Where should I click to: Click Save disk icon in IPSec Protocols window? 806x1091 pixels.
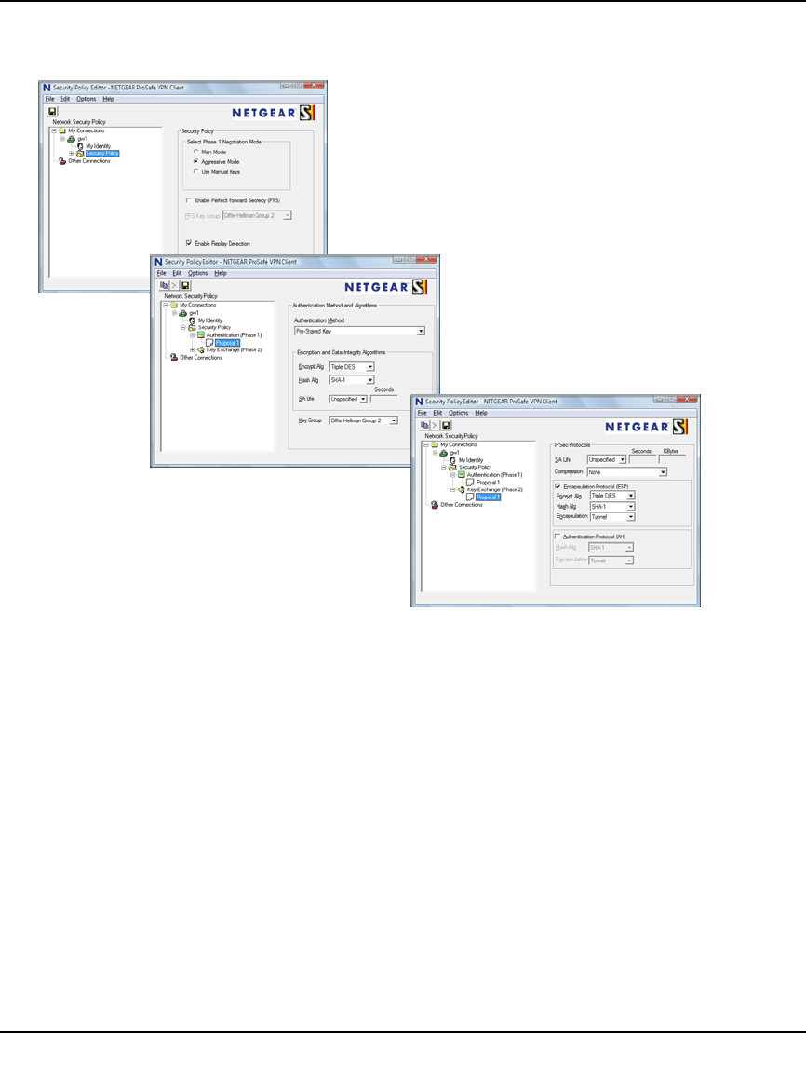[x=446, y=425]
